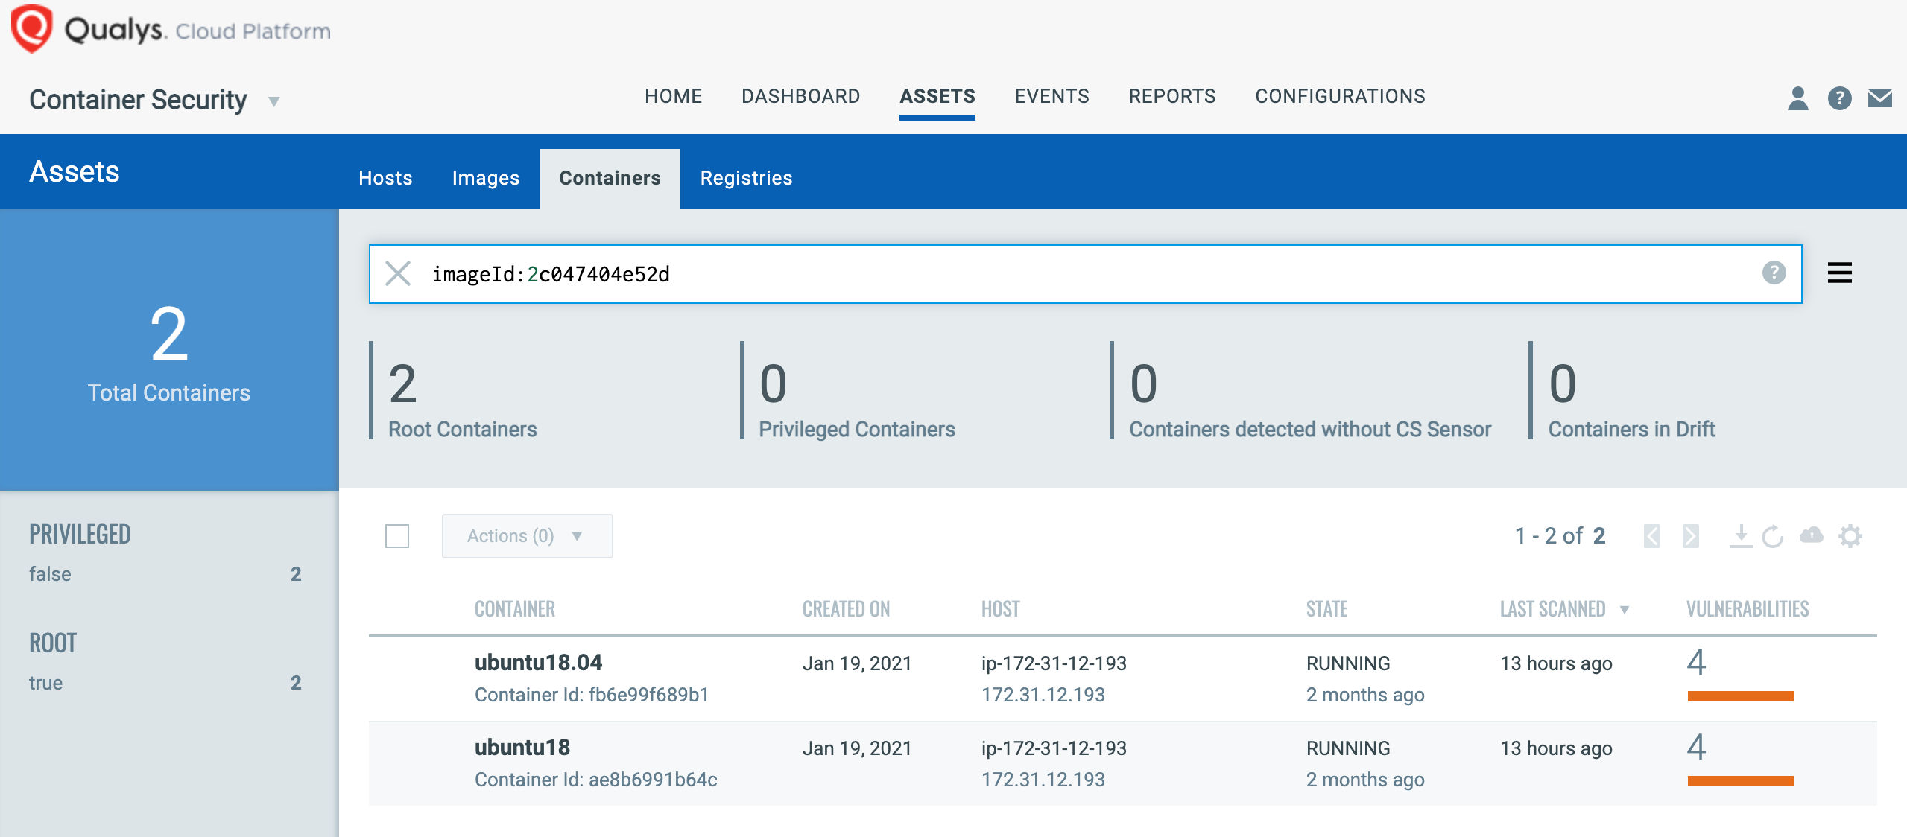This screenshot has height=837, width=1907.
Task: Open the REPORTS menu
Action: tap(1171, 96)
